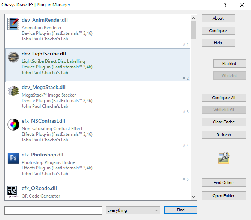Click the dev_AnimRender.dll film icon
This screenshot has height=220, width=251.
click(13, 23)
